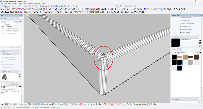Open the Components Edit tab
203x109 pixels.
pyautogui.click(x=9, y=84)
